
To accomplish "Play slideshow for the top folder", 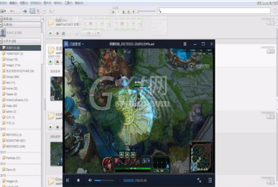I will (x=50, y=33).
